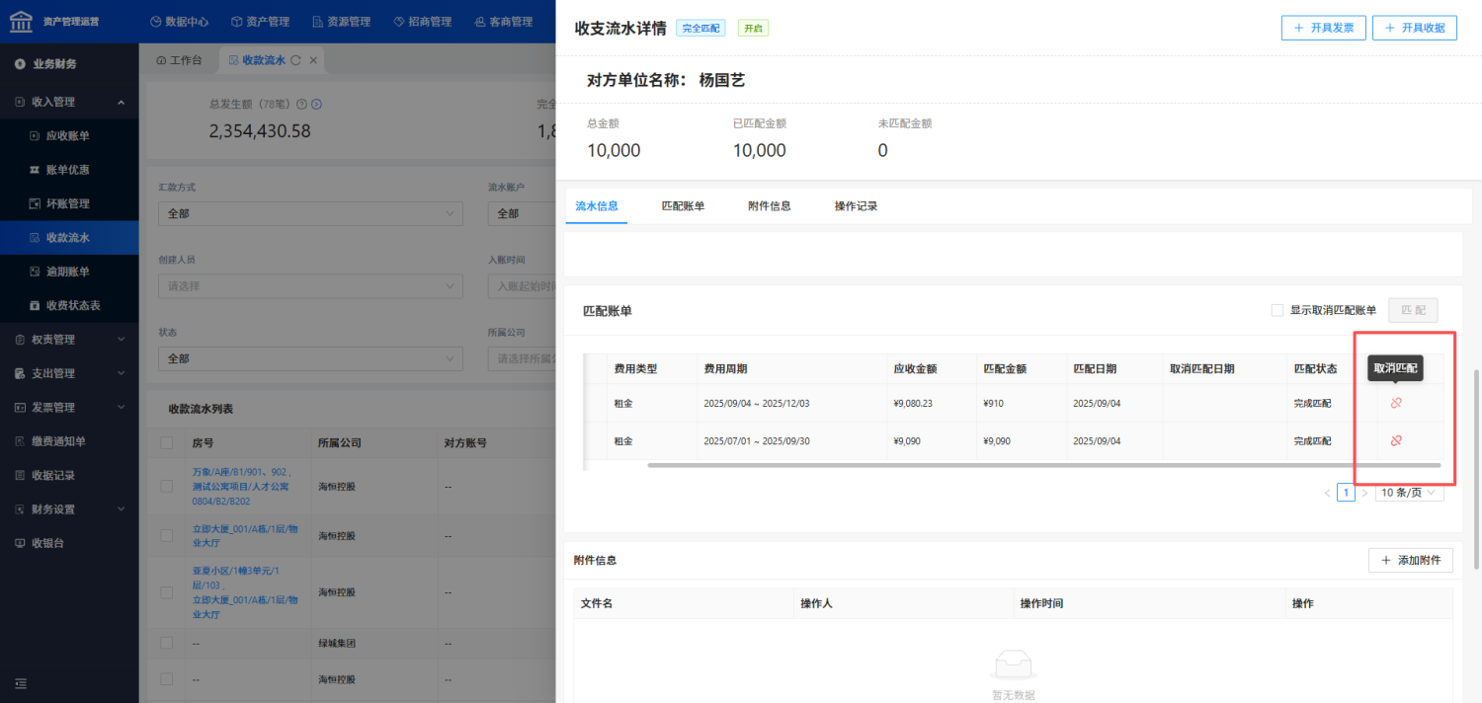The height and width of the screenshot is (703, 1482).
Task: Click the blue arrow circle icon beside 总发生额
Action: coord(317,104)
